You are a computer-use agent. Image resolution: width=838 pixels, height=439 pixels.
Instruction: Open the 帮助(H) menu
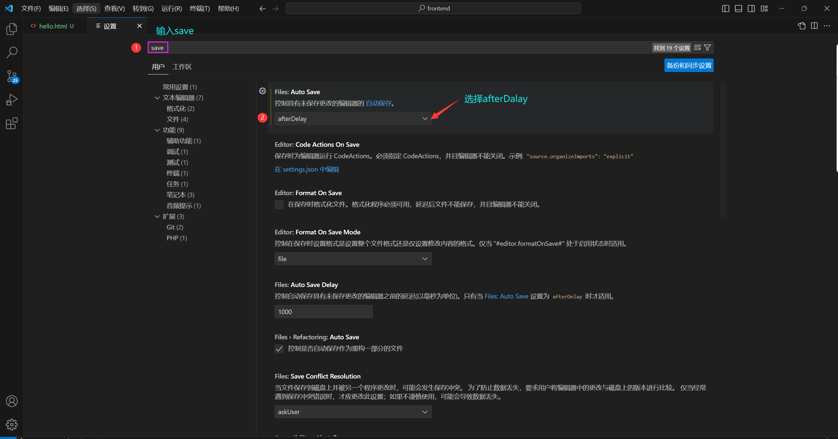pyautogui.click(x=228, y=8)
